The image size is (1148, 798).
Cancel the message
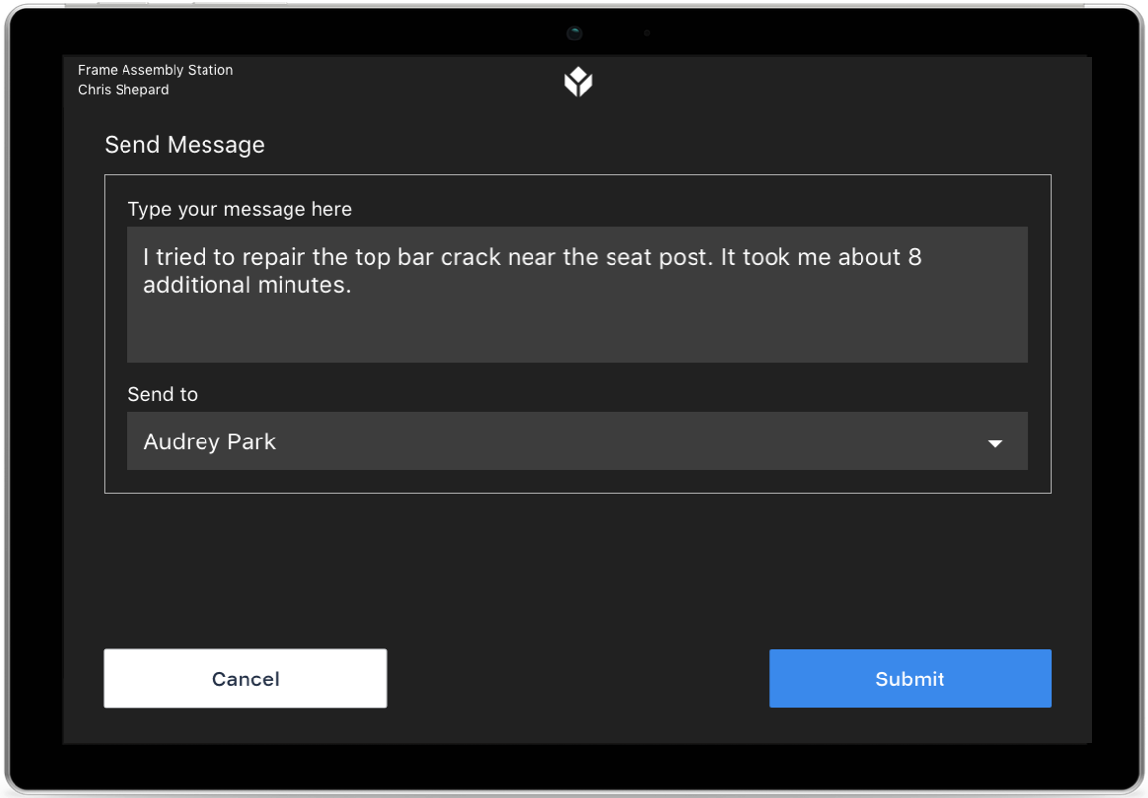point(245,678)
